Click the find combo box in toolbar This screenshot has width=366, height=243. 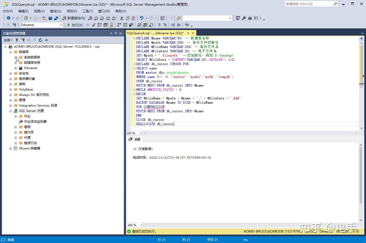pyautogui.click(x=207, y=18)
